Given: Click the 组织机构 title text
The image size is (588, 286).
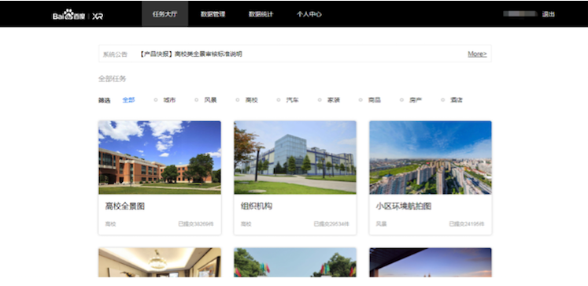Looking at the screenshot, I should [x=257, y=206].
